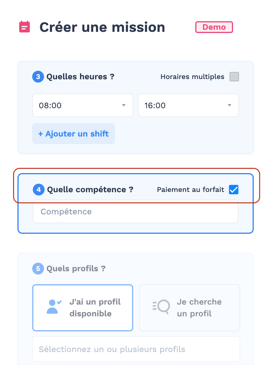Viewport: 270px width, 365px height.
Task: Add a shift with Ajouter un shift
Action: pyautogui.click(x=74, y=134)
